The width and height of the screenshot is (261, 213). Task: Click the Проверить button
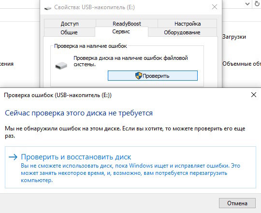coord(153,76)
